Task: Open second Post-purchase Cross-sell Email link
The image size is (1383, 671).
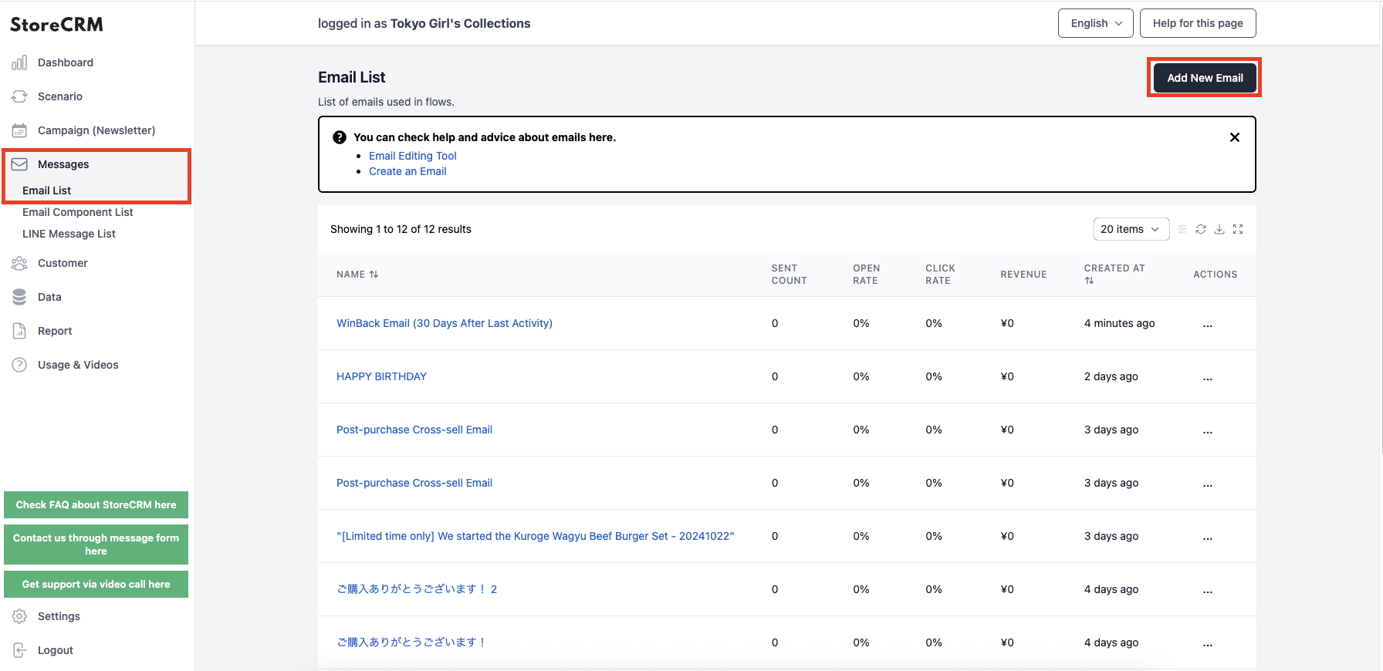Action: click(x=414, y=483)
